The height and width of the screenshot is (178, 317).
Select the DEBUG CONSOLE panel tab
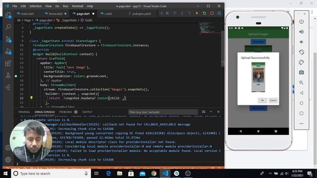(45, 112)
